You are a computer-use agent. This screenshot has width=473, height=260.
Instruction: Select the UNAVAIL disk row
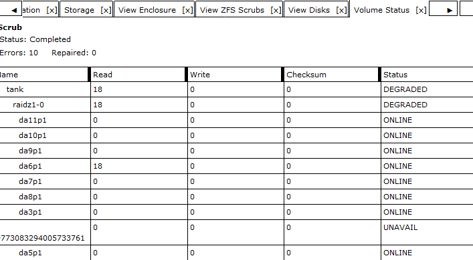237,233
